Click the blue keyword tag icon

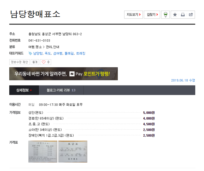[30, 53]
